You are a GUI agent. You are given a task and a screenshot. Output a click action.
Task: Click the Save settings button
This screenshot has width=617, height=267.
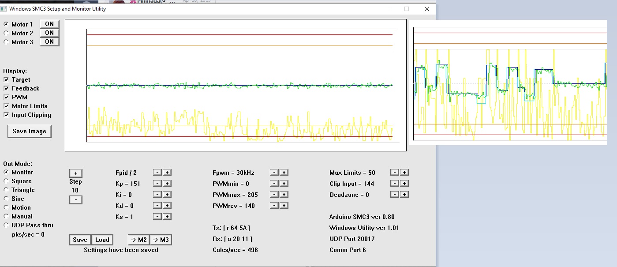(x=80, y=240)
